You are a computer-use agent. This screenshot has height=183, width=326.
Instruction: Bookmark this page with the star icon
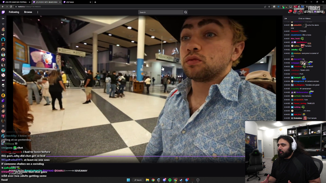(269, 7)
